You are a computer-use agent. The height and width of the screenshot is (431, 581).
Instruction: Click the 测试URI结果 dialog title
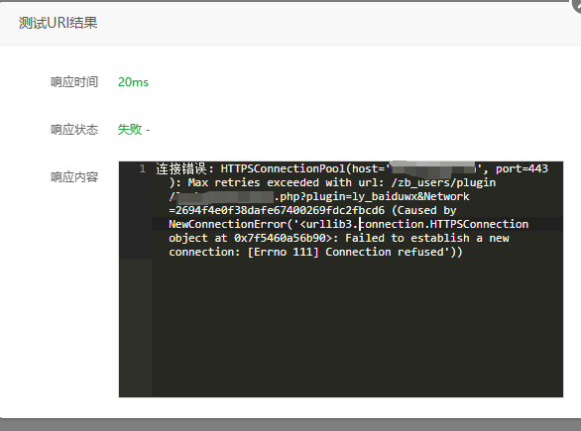coord(58,23)
